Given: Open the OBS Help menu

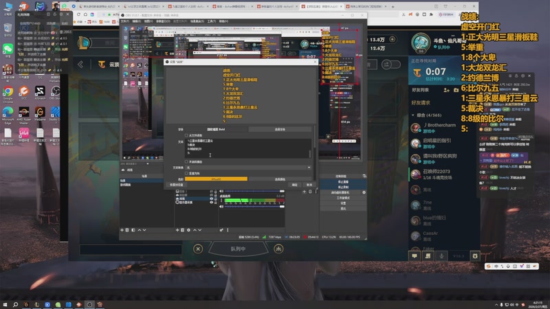Looking at the screenshot, I should coord(223,21).
